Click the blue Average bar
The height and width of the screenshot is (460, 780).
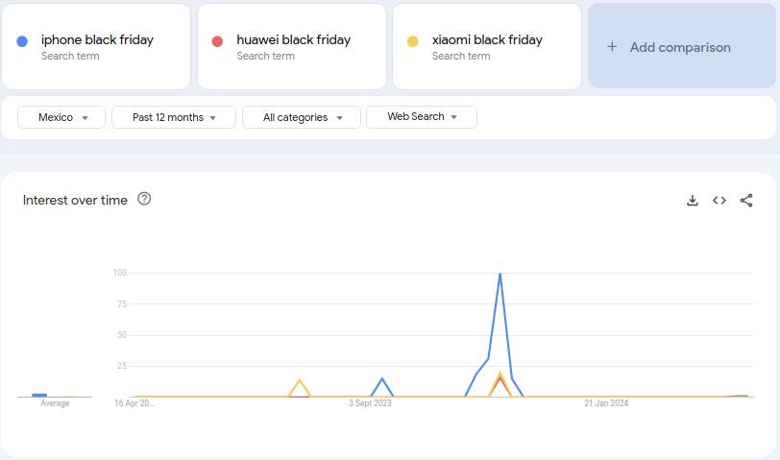[39, 395]
